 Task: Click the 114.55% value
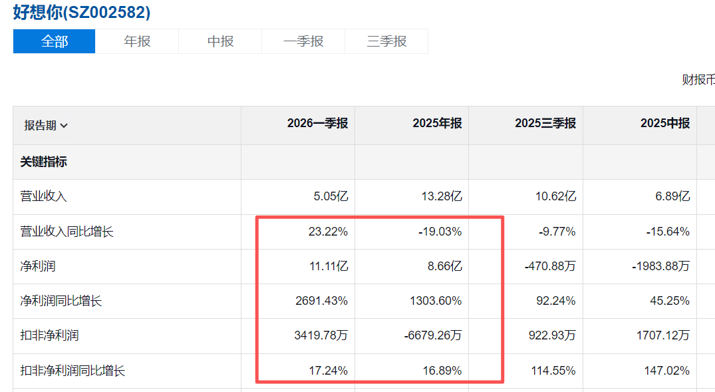(553, 371)
